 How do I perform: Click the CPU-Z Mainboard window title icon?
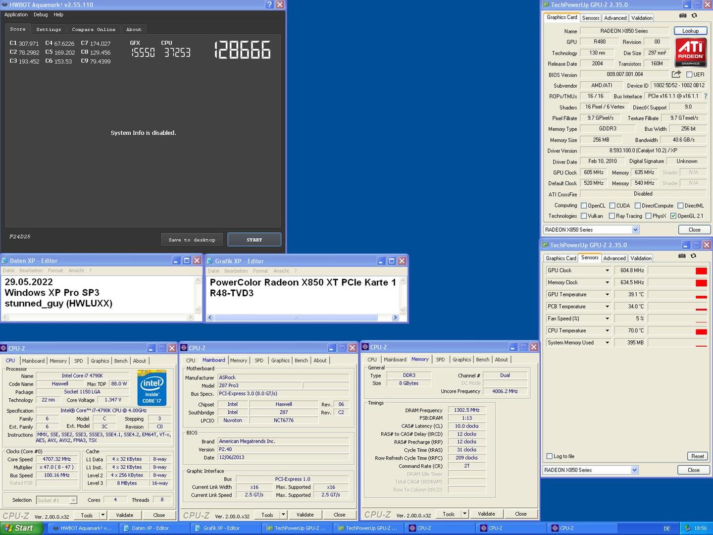(x=184, y=348)
